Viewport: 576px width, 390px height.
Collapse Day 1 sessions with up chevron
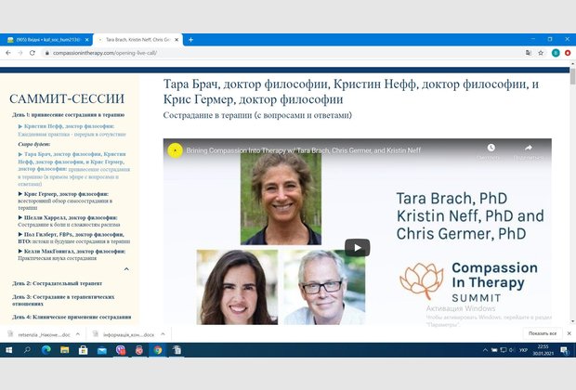click(x=126, y=268)
